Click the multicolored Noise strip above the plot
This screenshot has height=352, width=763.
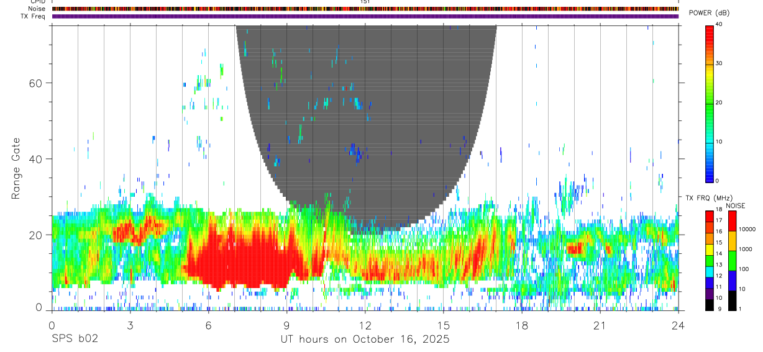pos(365,9)
